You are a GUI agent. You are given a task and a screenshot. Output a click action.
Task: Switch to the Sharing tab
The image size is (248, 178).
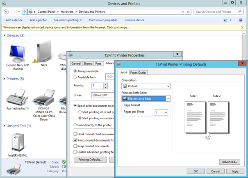pos(88,64)
